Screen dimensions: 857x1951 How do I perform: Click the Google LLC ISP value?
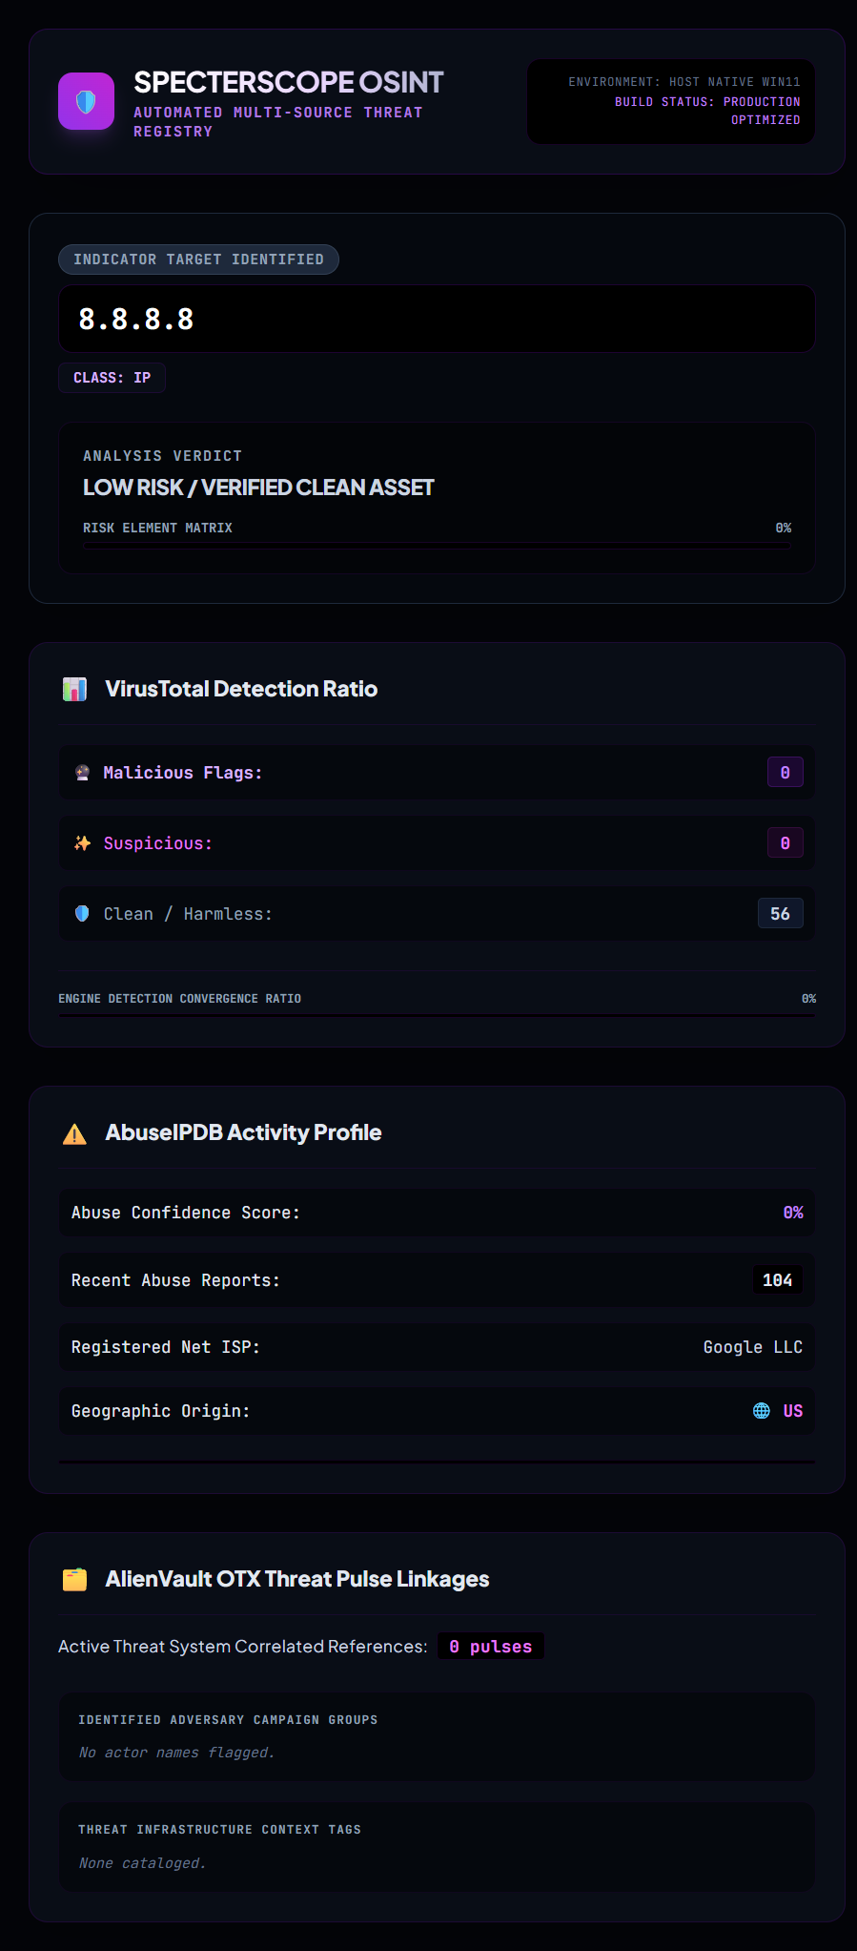(753, 1347)
